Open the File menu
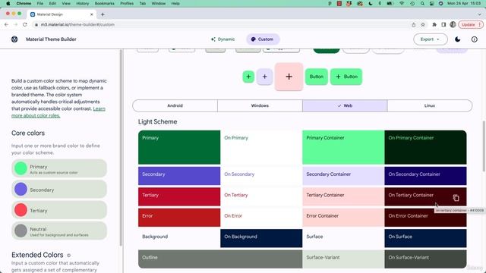The image size is (486, 273). [x=40, y=3]
